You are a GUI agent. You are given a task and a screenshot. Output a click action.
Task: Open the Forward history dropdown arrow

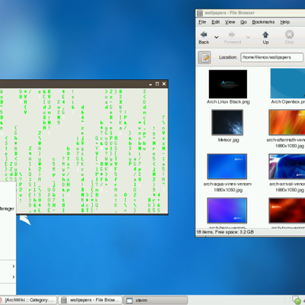(248, 37)
